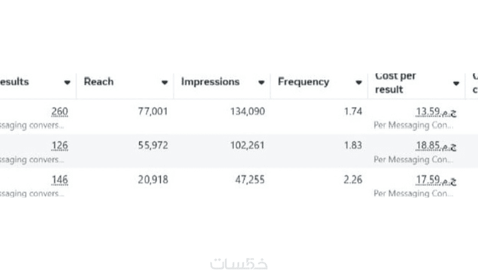Select the 134,090 impressions cell

pyautogui.click(x=247, y=112)
